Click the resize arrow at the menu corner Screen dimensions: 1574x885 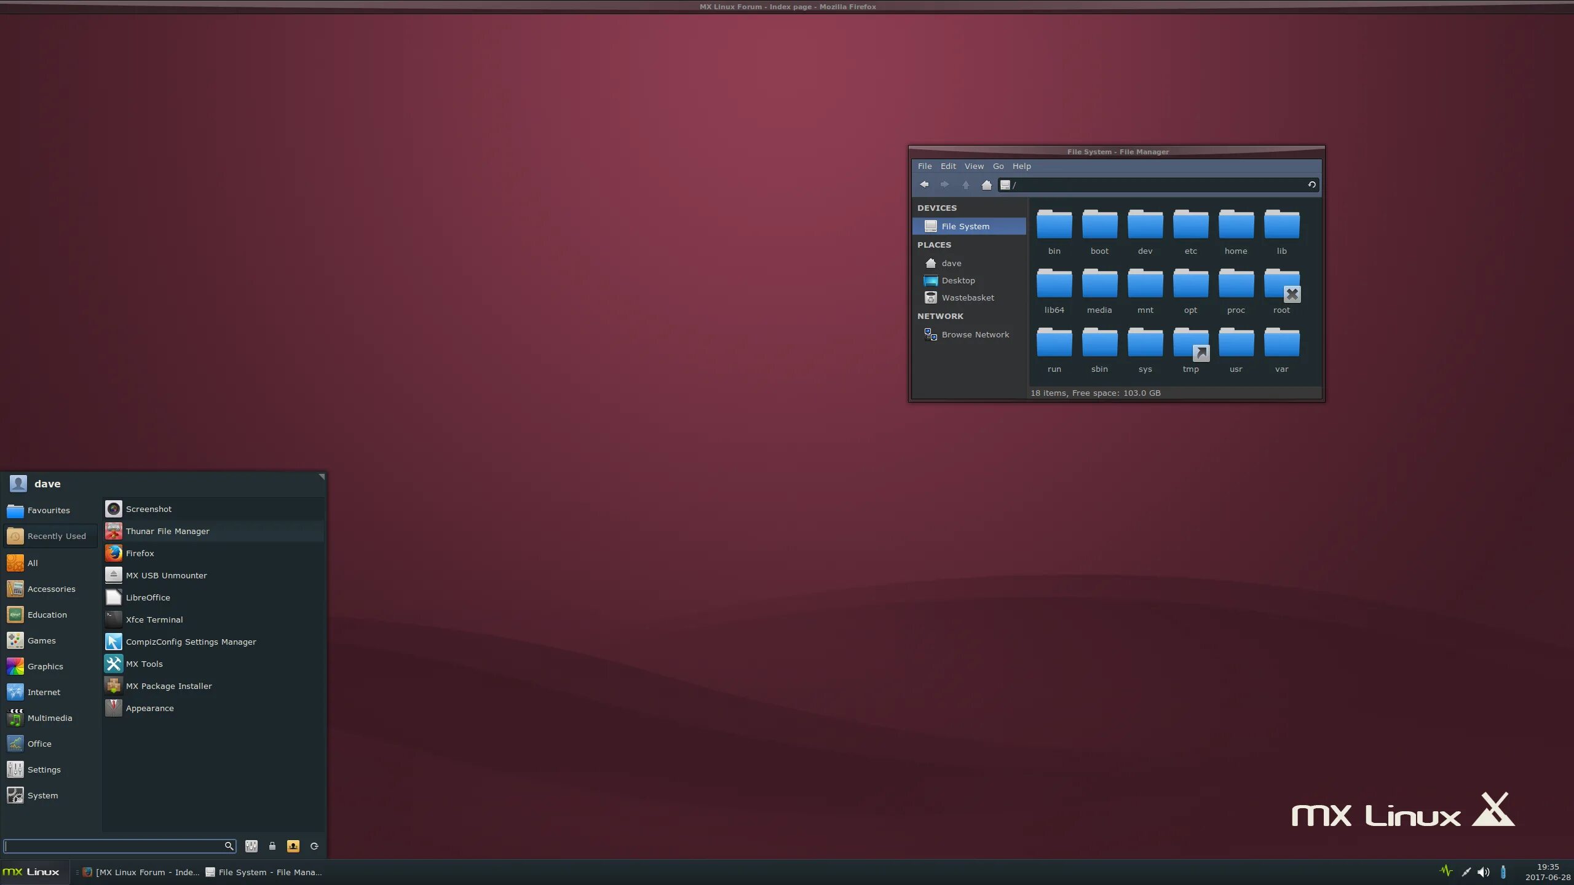coord(321,477)
